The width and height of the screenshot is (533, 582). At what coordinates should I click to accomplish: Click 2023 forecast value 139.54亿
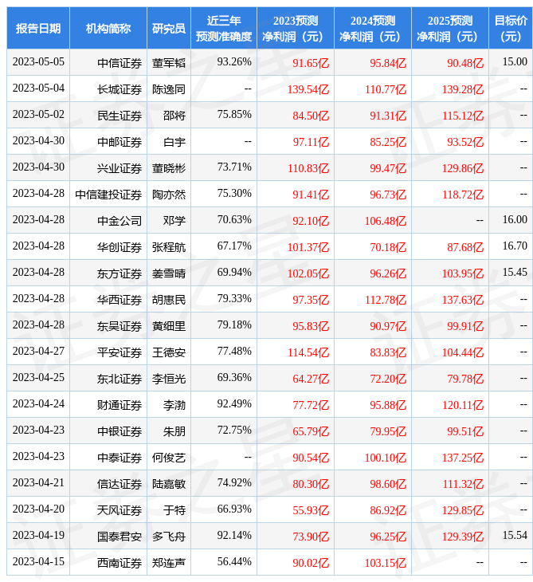tap(308, 89)
